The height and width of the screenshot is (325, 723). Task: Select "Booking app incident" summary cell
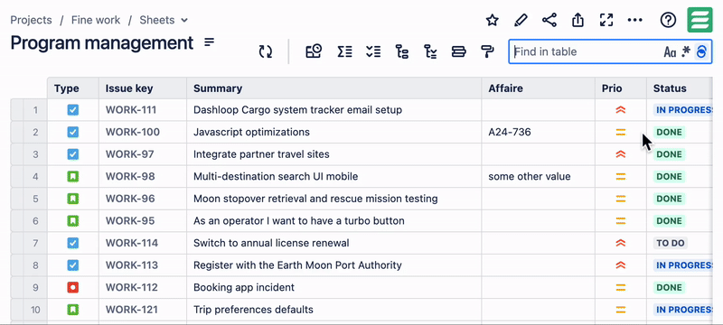(x=334, y=287)
